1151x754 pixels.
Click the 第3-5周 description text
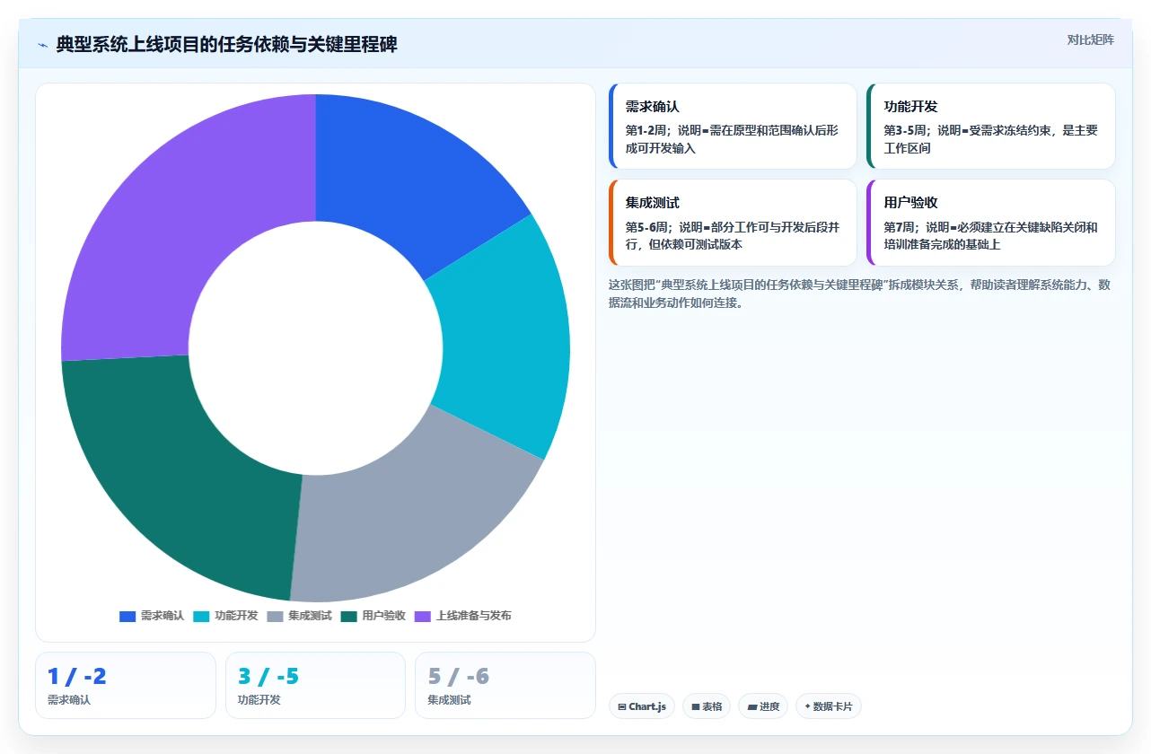click(x=990, y=139)
